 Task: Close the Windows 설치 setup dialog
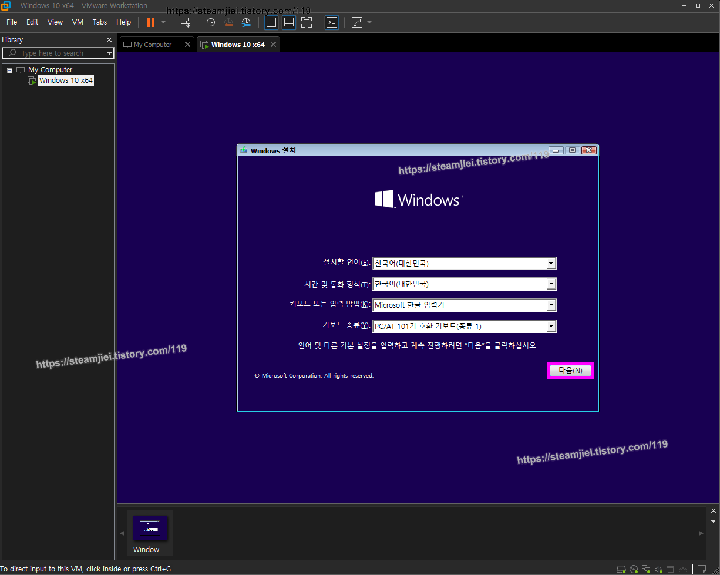click(589, 150)
